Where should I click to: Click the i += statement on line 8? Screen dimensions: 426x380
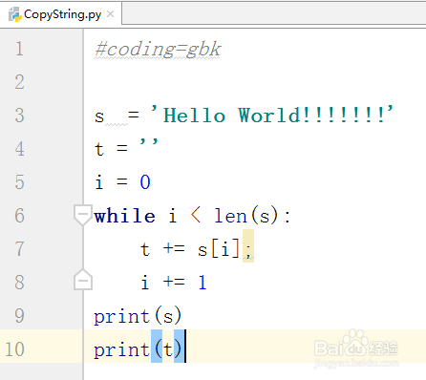174,283
